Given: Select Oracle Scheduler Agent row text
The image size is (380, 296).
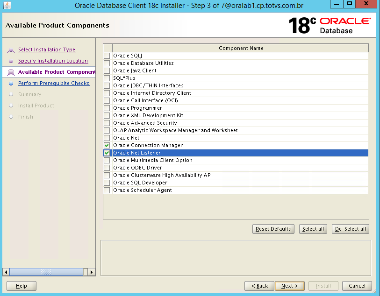Looking at the screenshot, I should [143, 190].
